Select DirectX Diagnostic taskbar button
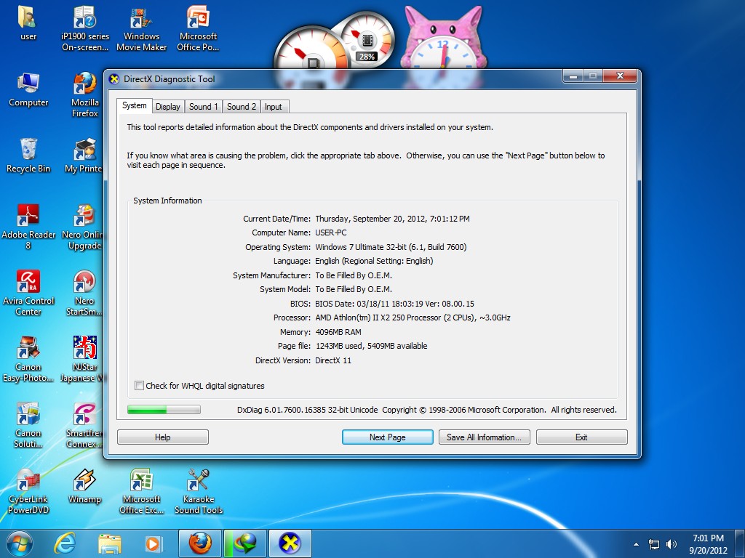 (290, 543)
